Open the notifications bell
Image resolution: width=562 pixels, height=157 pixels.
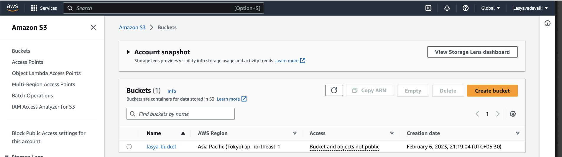click(x=447, y=8)
